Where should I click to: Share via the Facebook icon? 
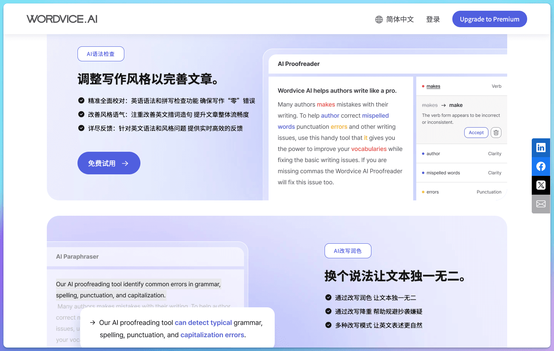pos(541,166)
